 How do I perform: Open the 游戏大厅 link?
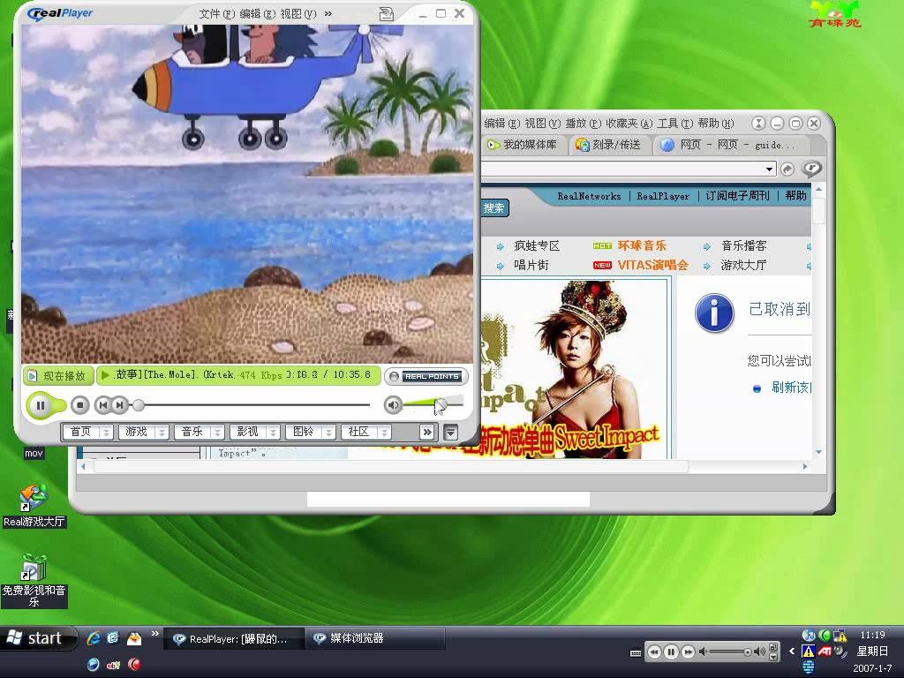[x=743, y=265]
